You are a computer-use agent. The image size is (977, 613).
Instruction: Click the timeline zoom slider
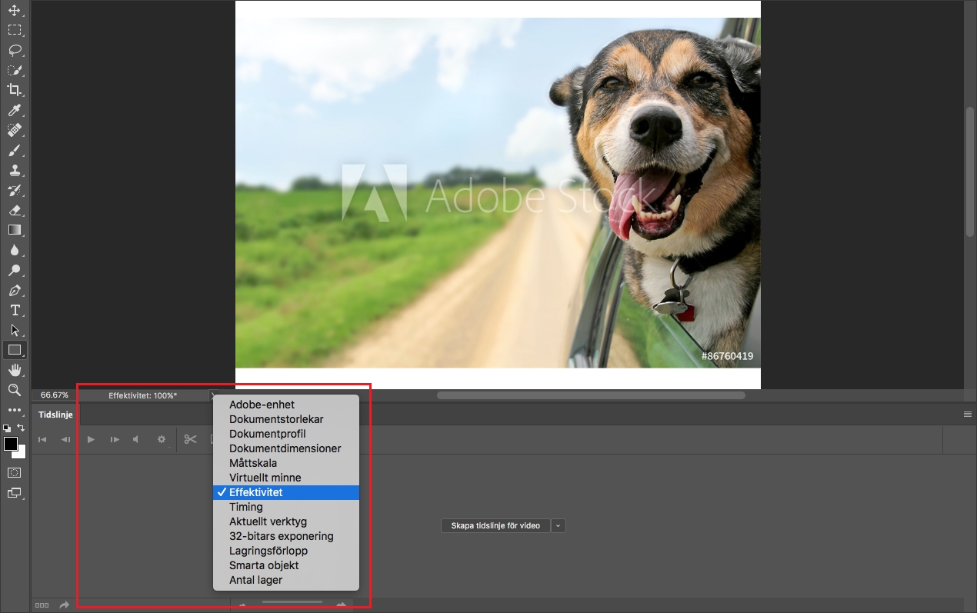292,602
